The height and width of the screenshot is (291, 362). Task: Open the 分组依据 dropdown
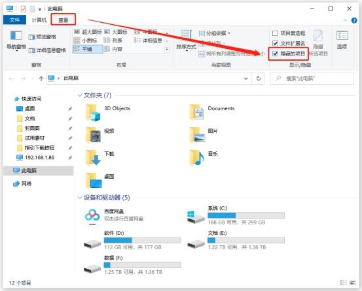(214, 33)
